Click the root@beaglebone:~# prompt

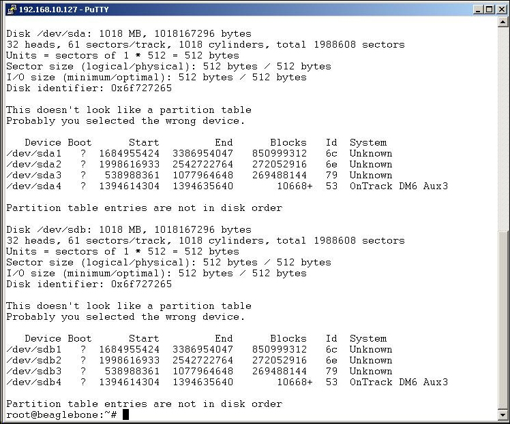[x=61, y=415]
